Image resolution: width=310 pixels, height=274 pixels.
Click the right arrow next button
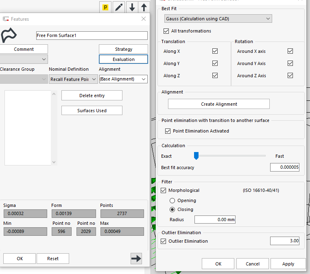(136, 258)
